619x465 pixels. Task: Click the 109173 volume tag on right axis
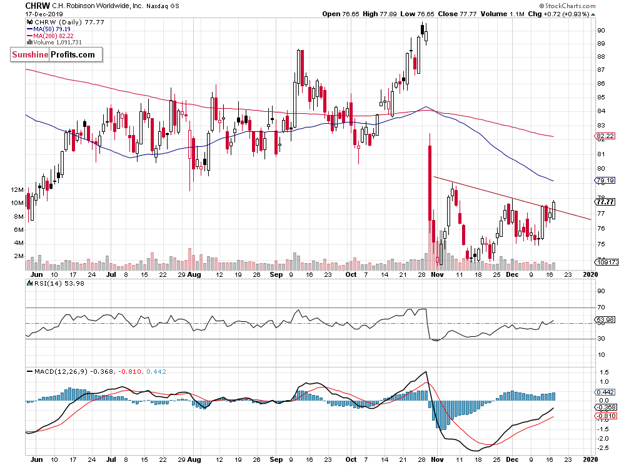pyautogui.click(x=608, y=262)
